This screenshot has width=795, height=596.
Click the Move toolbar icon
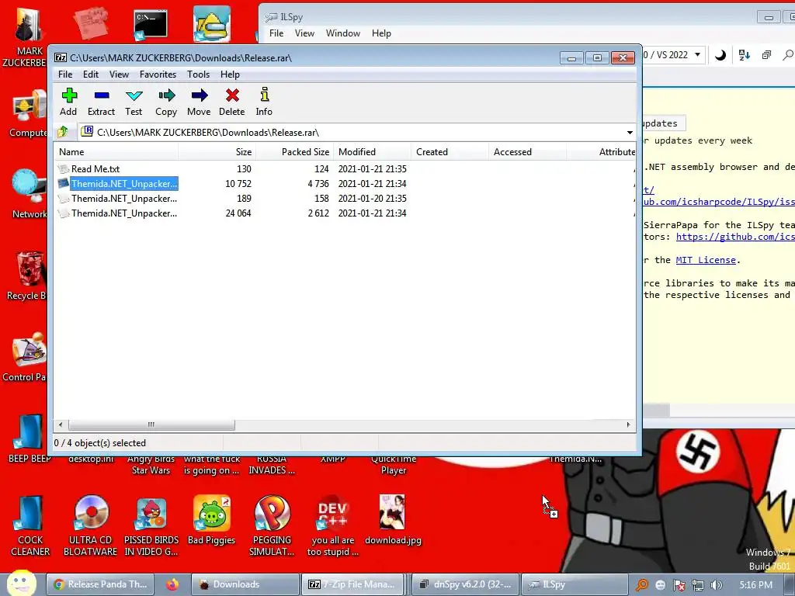click(x=199, y=102)
